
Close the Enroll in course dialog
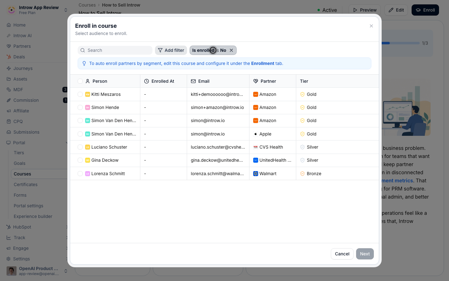[371, 26]
